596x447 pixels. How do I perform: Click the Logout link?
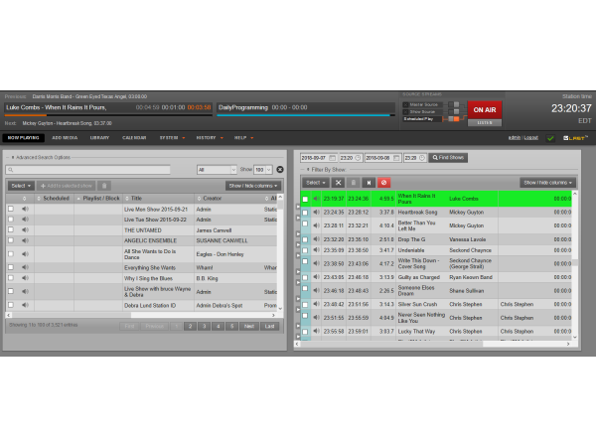tap(530, 138)
